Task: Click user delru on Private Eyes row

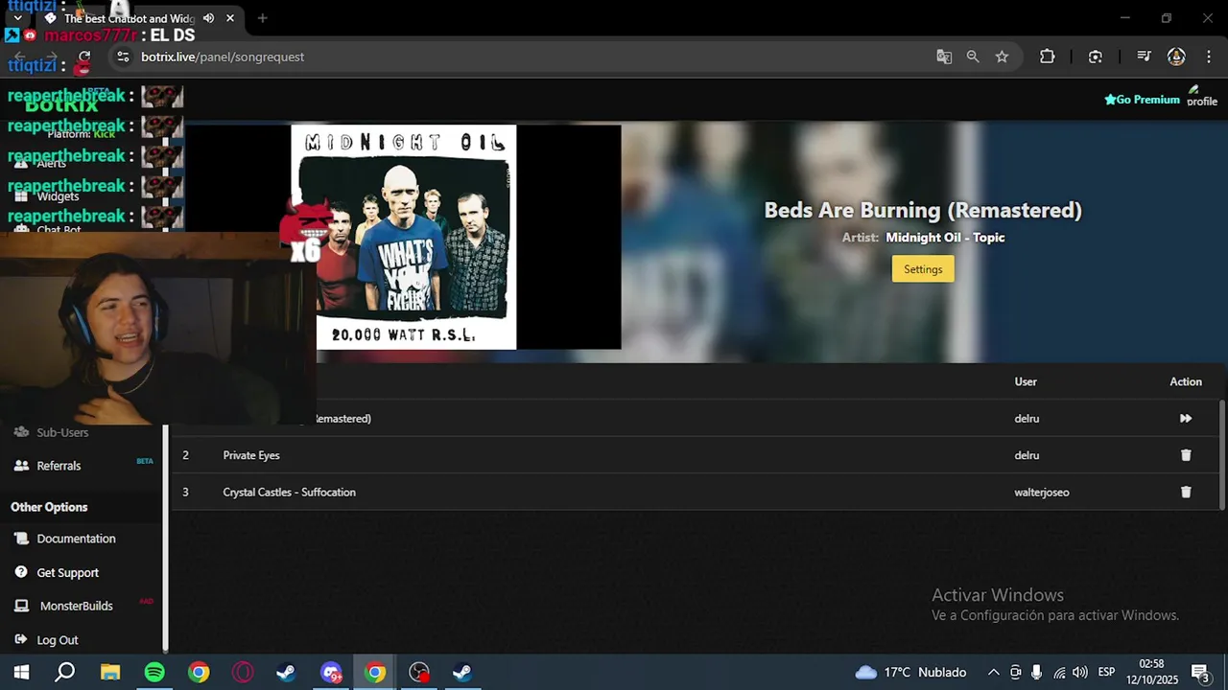Action: point(1027,455)
